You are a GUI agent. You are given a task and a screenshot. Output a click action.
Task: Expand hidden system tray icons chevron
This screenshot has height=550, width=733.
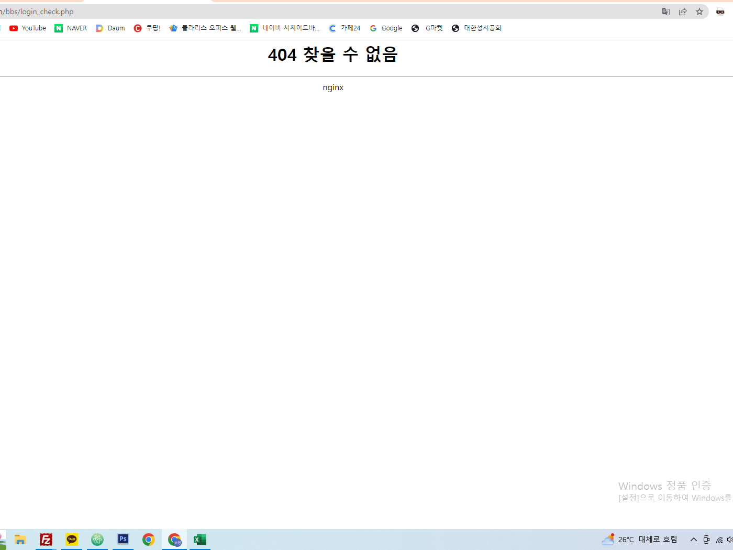tap(694, 540)
